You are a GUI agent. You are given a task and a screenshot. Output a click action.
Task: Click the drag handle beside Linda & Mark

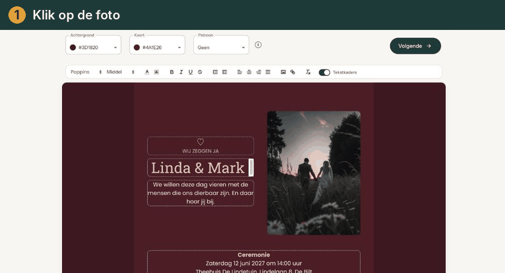(x=251, y=167)
